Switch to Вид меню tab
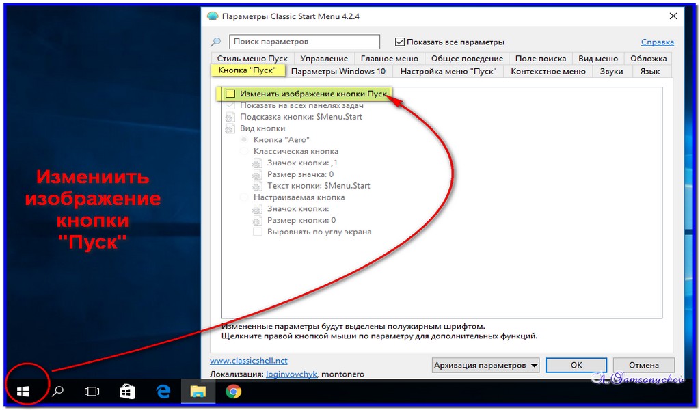Image resolution: width=700 pixels, height=410 pixels. coord(597,59)
